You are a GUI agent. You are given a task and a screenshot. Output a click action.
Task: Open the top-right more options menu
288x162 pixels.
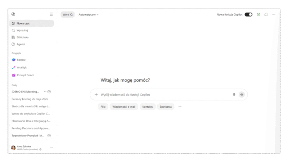pos(274,14)
